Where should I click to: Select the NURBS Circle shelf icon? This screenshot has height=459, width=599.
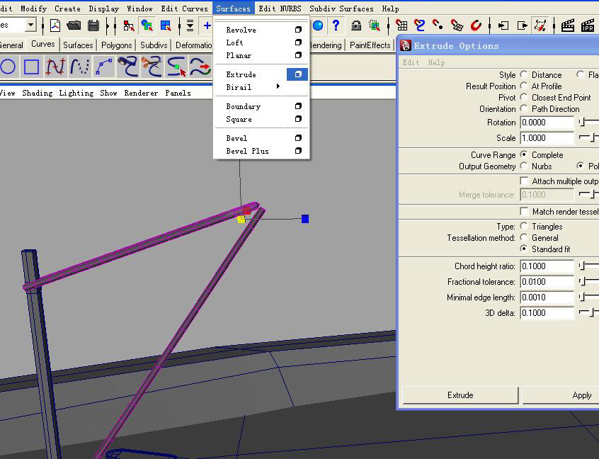pyautogui.click(x=8, y=67)
